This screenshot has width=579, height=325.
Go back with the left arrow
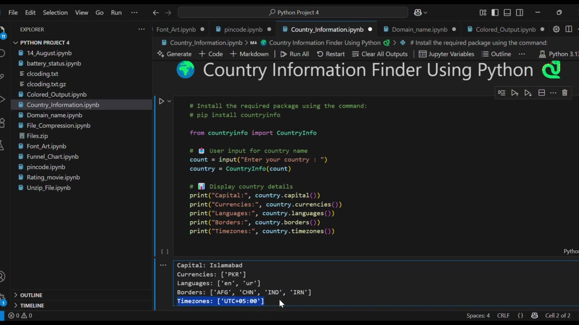(x=156, y=13)
